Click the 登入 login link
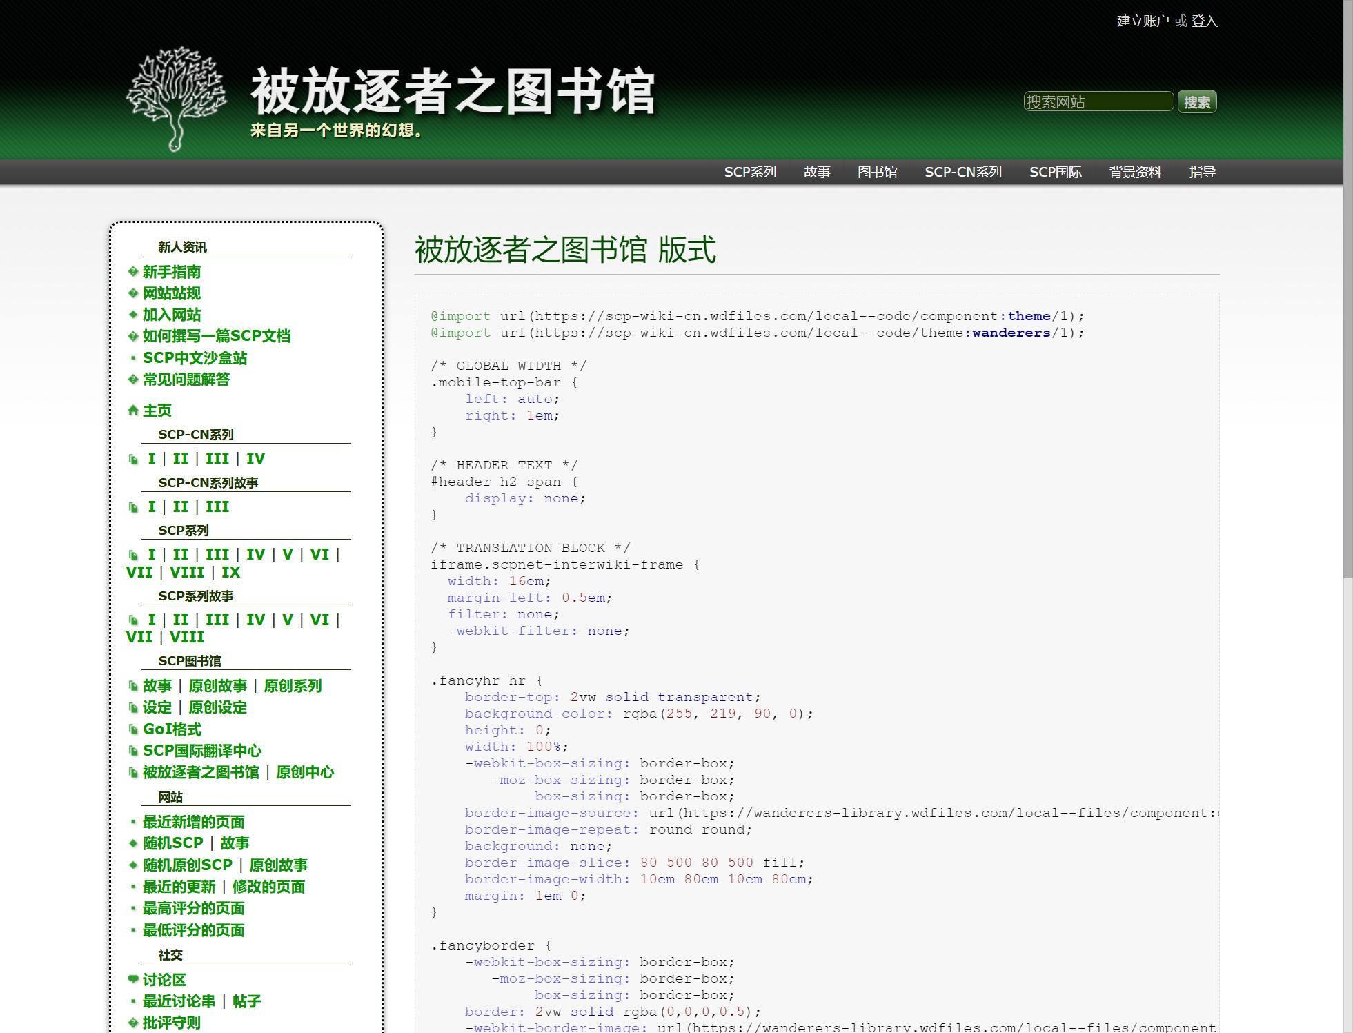 (1204, 21)
